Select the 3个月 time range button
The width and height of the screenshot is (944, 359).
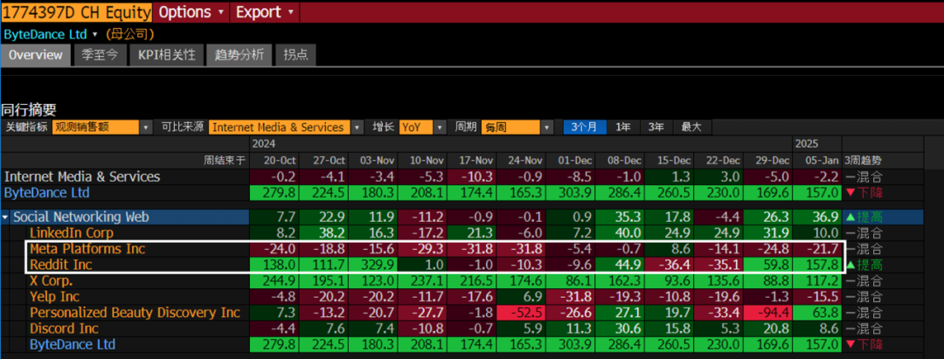coord(585,128)
